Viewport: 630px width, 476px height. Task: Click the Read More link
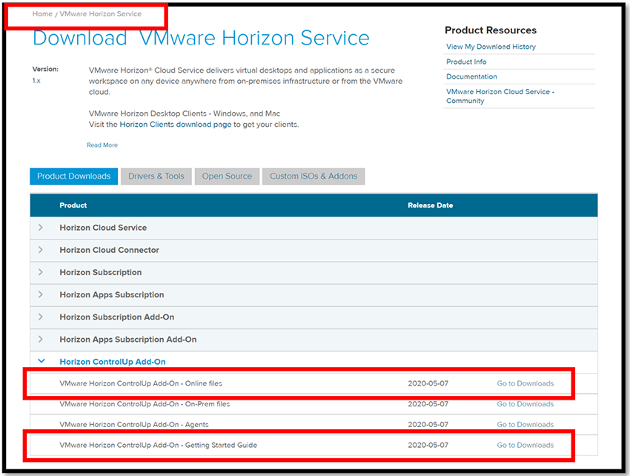click(102, 145)
